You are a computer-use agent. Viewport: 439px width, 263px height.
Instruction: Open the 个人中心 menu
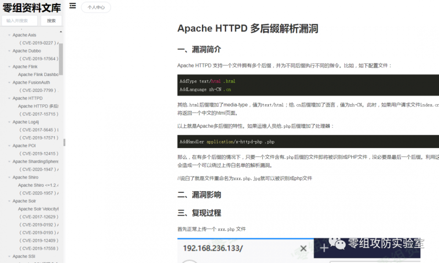pyautogui.click(x=96, y=7)
